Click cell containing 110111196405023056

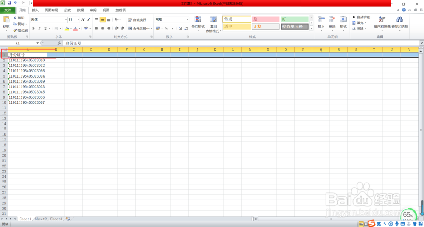[x=28, y=71]
